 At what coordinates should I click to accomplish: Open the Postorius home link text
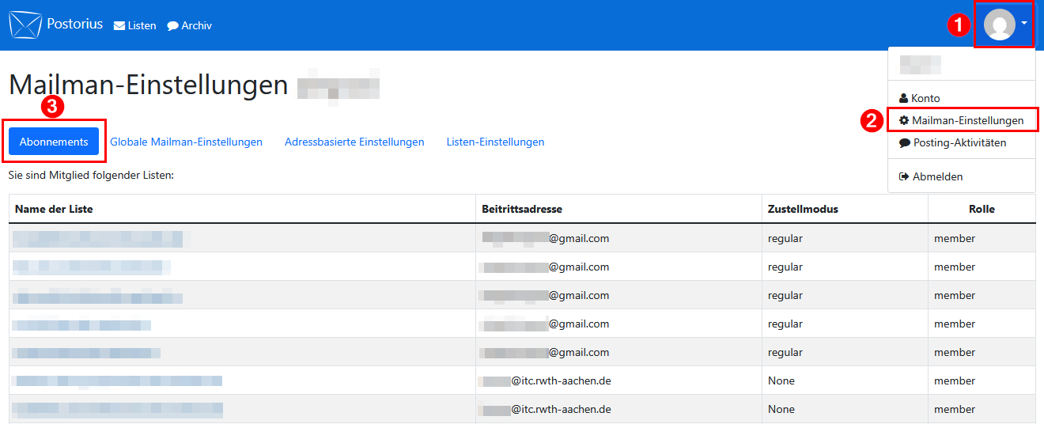[x=74, y=24]
